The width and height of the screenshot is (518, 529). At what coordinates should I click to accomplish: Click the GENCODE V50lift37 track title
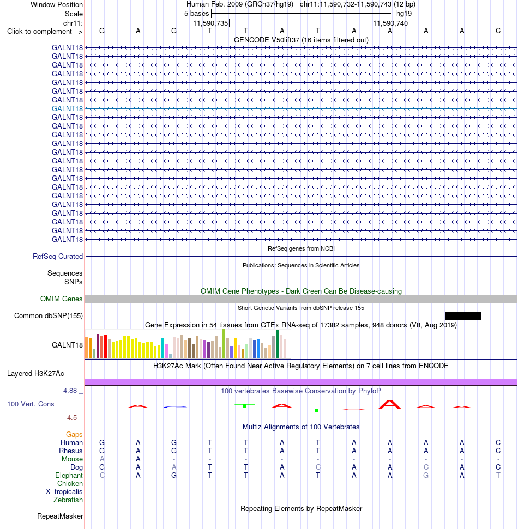[x=301, y=40]
